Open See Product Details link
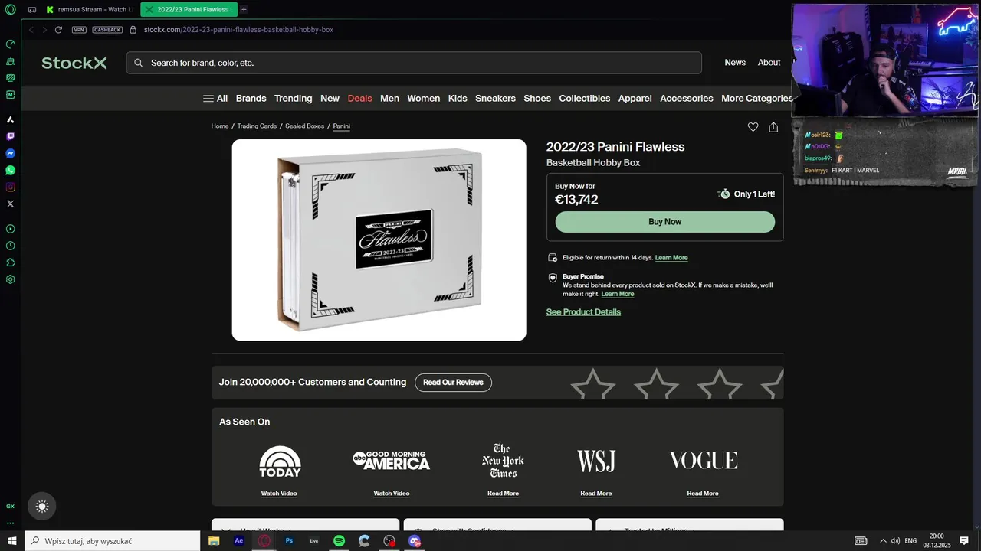This screenshot has height=551, width=981. coord(583,312)
